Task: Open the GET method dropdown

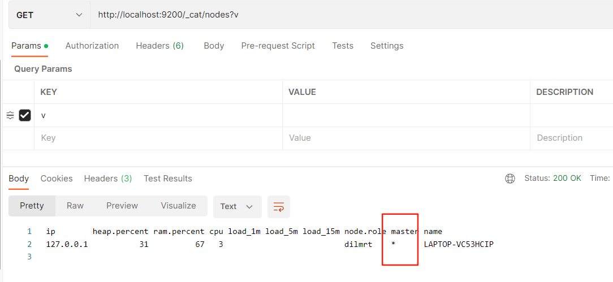Action: (x=49, y=15)
